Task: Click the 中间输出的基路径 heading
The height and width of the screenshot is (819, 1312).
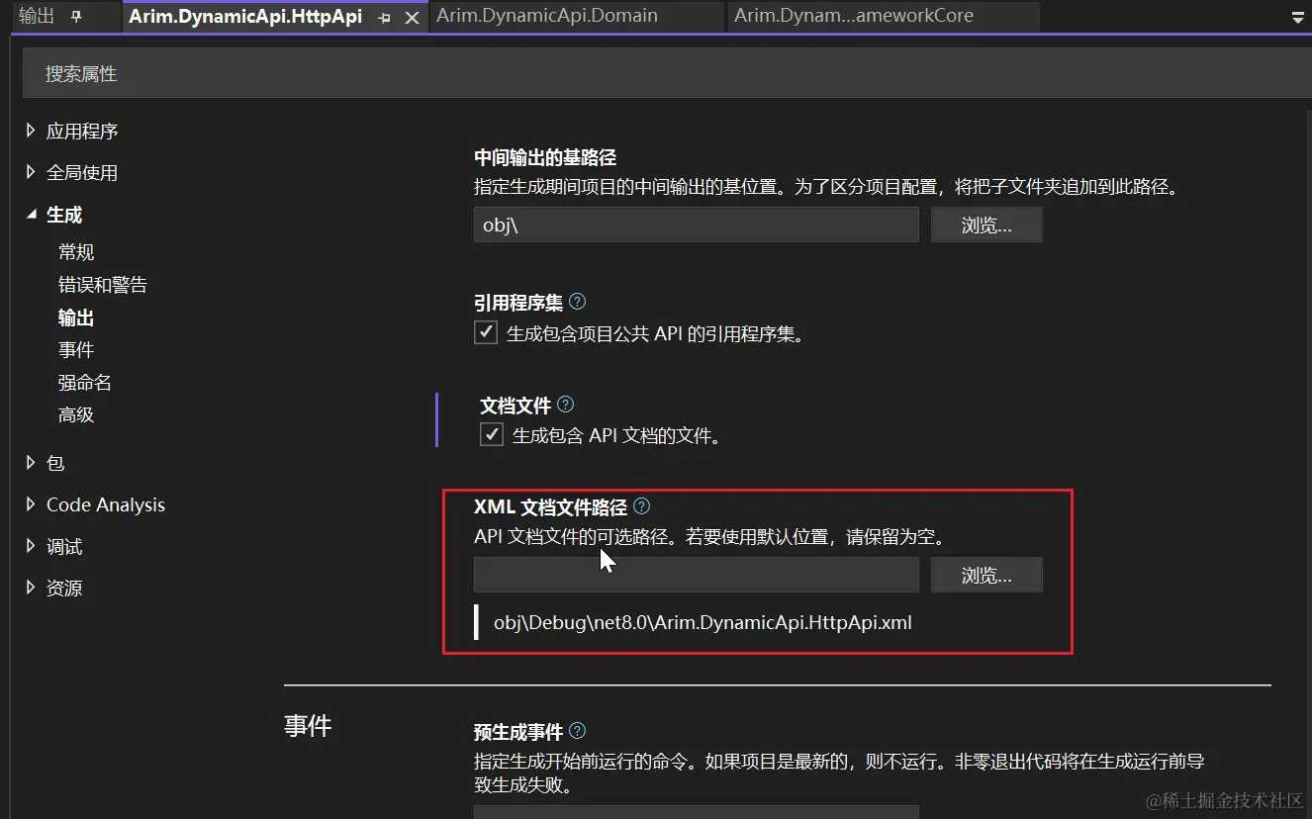Action: (545, 156)
